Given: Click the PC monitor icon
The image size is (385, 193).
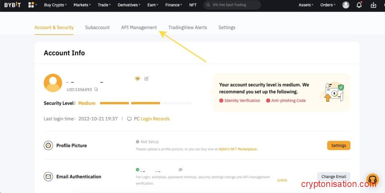Looking at the screenshot, I should (x=129, y=119).
